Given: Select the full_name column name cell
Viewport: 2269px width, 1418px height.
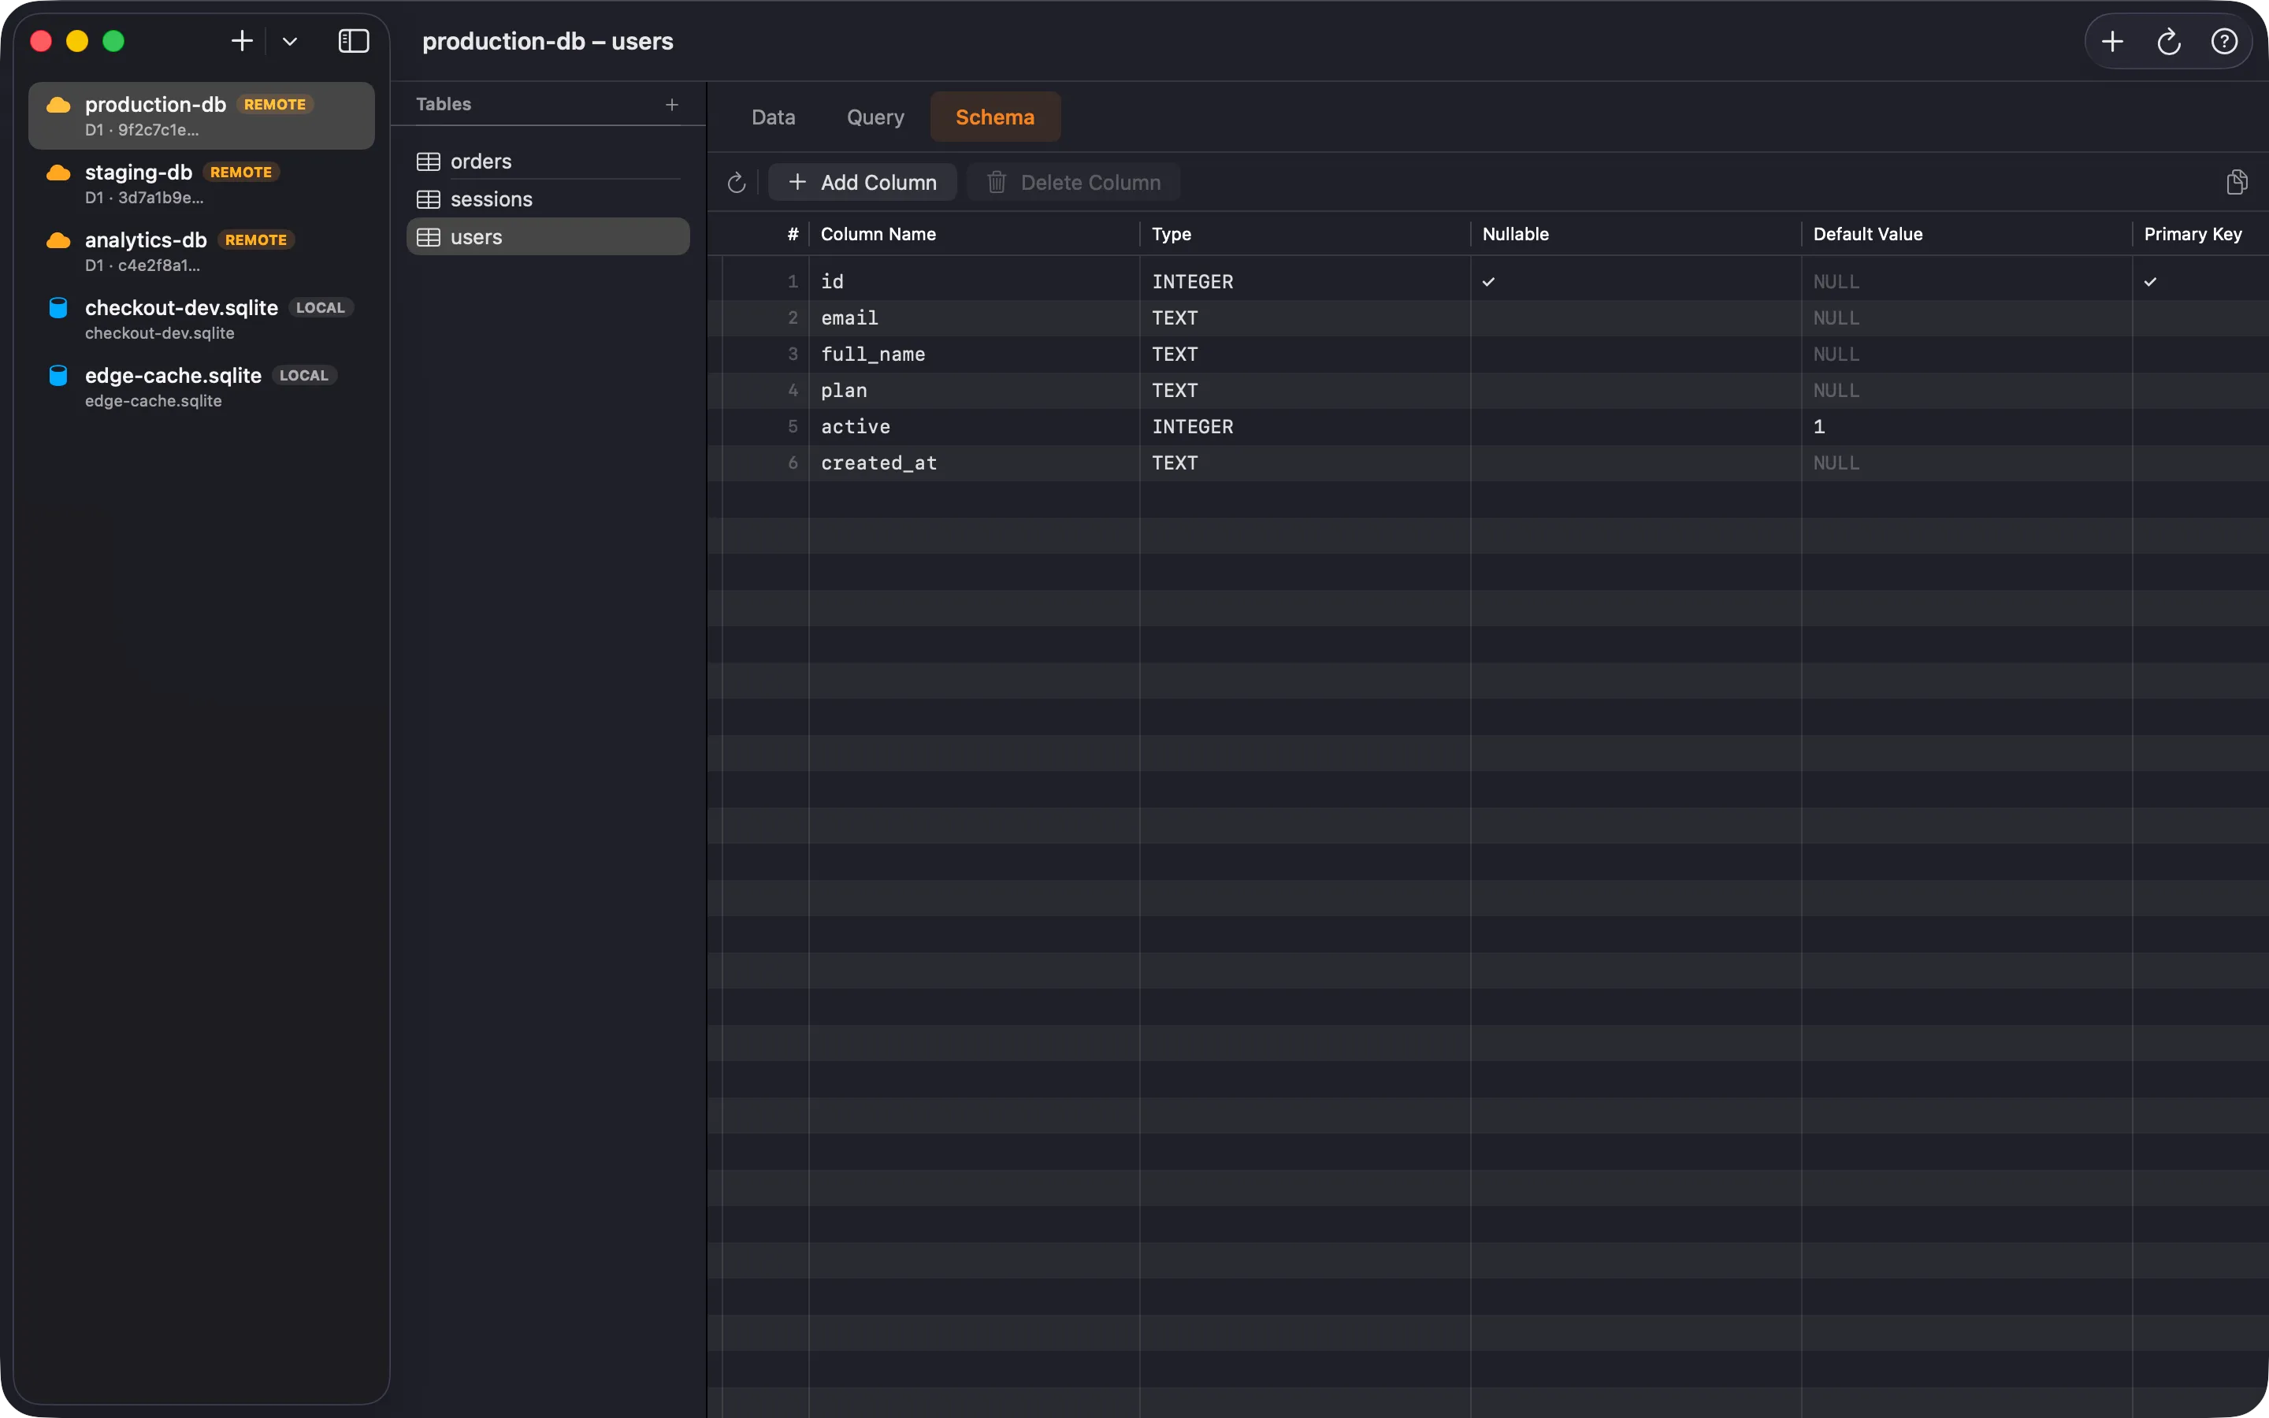Looking at the screenshot, I should coord(974,354).
